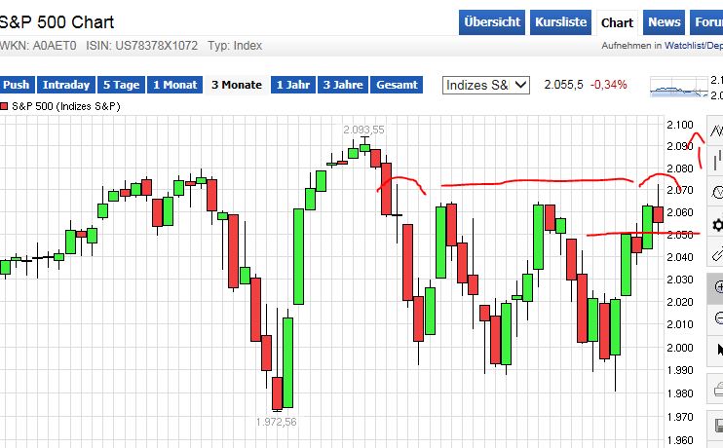This screenshot has height=448, width=723.
Task: Click the Typ: Index text
Action: (x=235, y=46)
